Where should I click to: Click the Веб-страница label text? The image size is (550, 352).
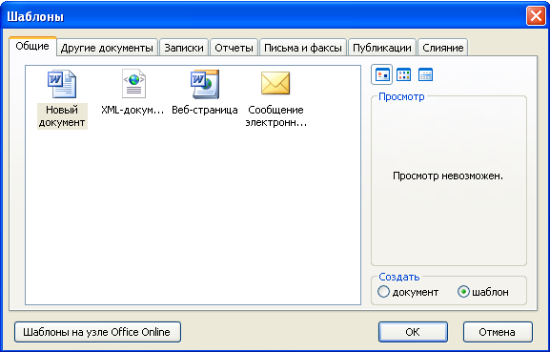point(205,110)
